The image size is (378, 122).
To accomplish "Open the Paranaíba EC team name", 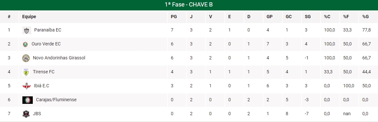I will point(48,30).
